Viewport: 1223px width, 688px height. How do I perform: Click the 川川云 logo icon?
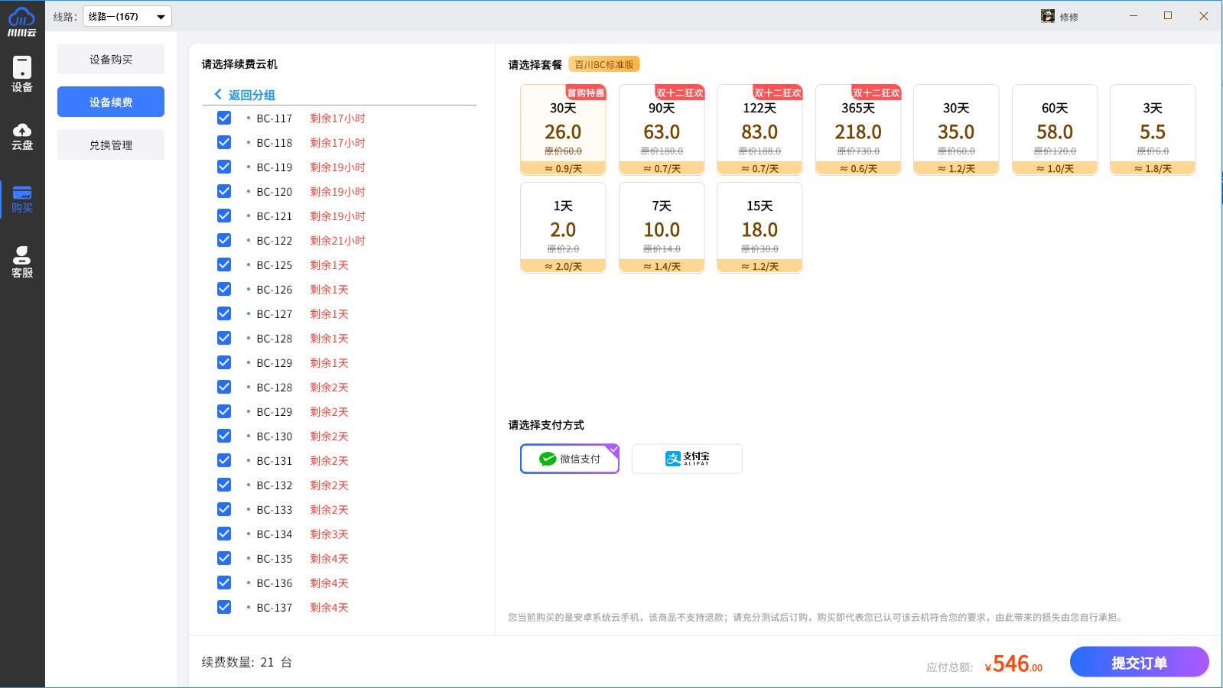point(22,21)
